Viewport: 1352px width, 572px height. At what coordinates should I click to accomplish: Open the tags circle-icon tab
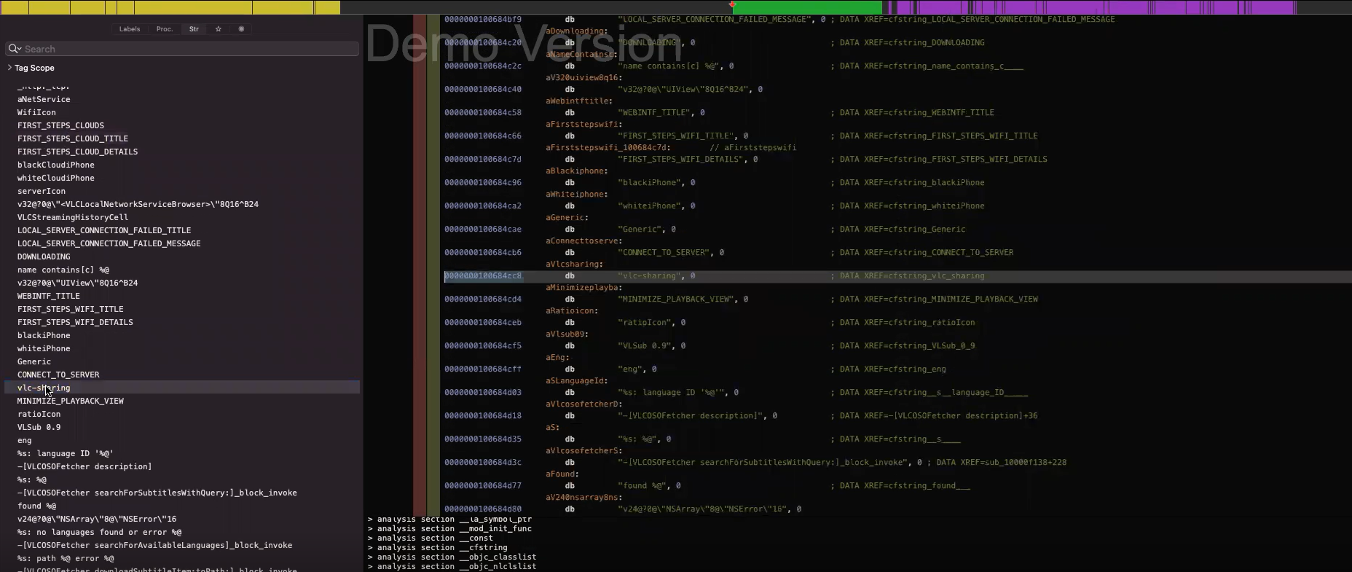pos(241,29)
